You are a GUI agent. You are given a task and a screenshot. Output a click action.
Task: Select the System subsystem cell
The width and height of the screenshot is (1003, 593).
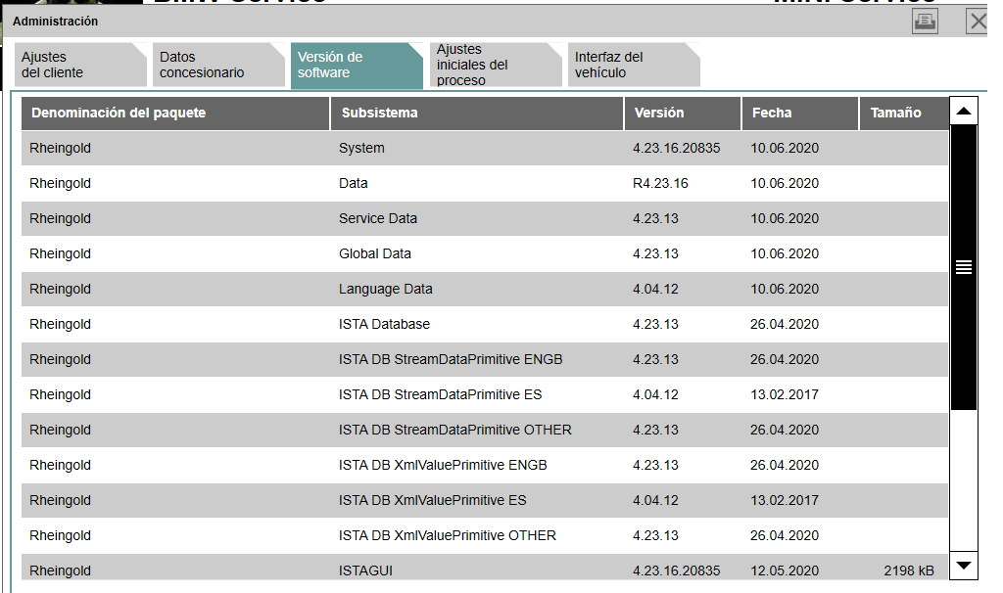coord(361,149)
